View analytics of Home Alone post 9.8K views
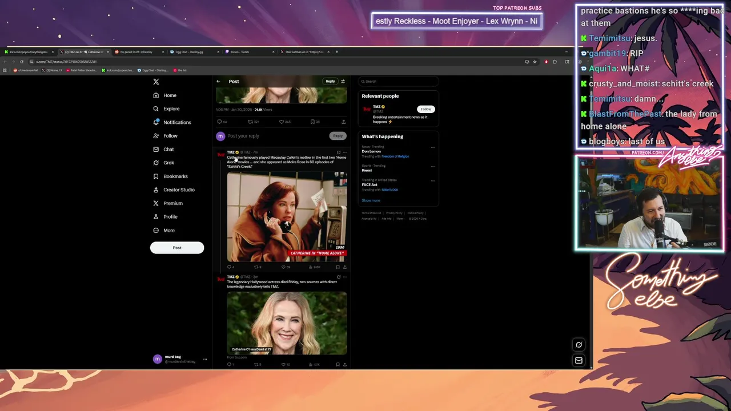Image resolution: width=731 pixels, height=411 pixels. [315, 267]
